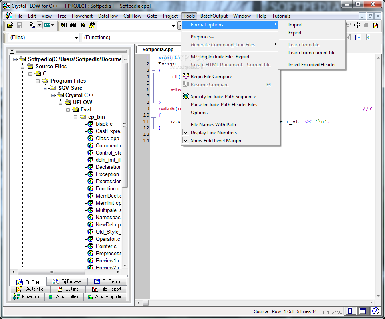
Task: Click the teal abc toolbar icon
Action: click(x=47, y=25)
